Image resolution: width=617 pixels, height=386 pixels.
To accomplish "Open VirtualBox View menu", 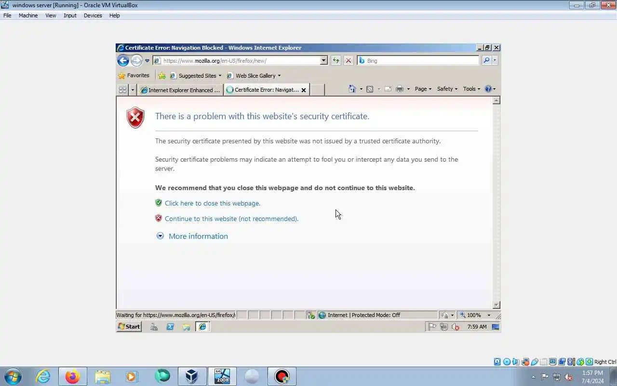I will tap(51, 15).
